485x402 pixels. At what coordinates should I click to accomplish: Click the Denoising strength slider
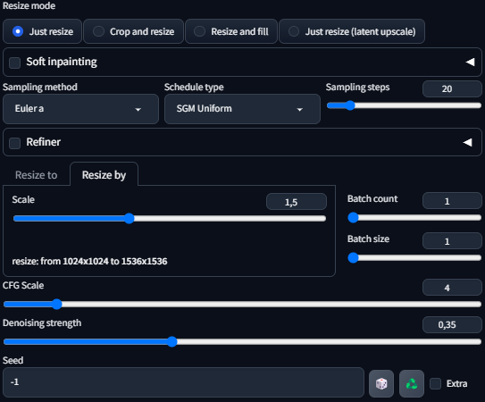click(x=243, y=341)
